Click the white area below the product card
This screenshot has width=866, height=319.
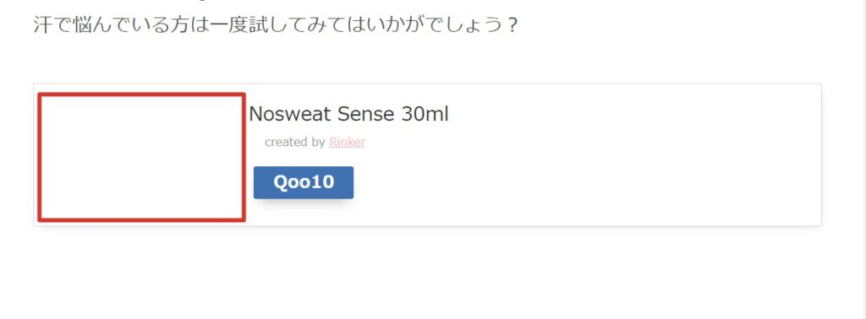[x=430, y=273]
